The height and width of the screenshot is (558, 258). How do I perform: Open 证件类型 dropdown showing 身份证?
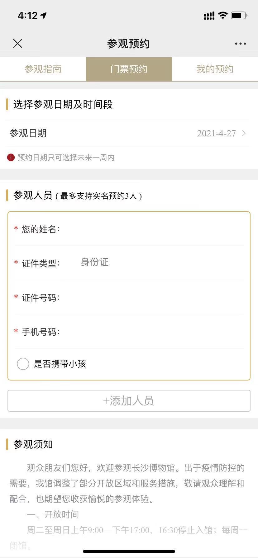point(95,262)
